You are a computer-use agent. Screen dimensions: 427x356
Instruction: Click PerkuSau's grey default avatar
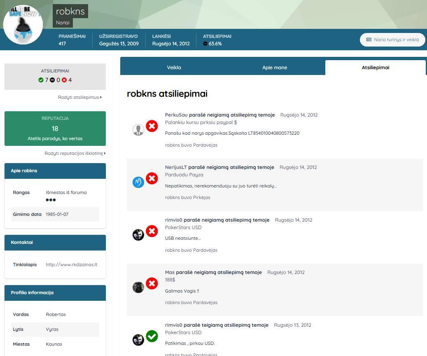(138, 130)
